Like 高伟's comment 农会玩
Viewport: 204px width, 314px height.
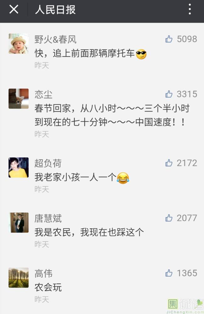click(169, 273)
